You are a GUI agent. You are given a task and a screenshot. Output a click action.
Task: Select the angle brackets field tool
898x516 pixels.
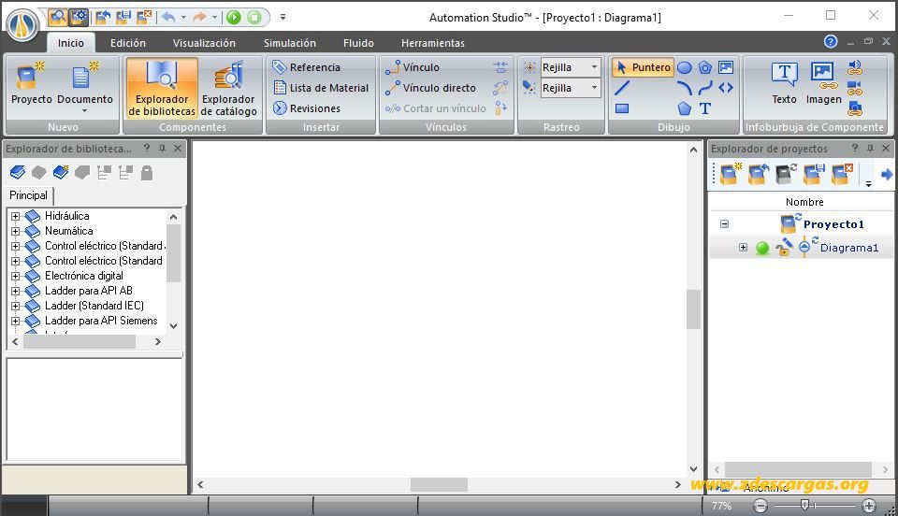click(726, 88)
